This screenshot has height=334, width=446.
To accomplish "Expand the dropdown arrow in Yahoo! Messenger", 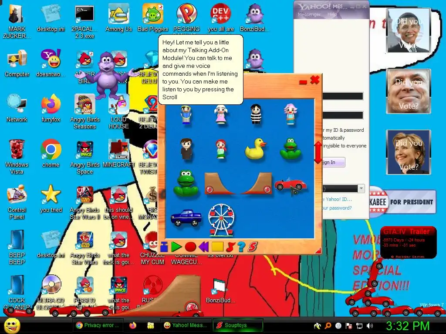I will coord(361,188).
